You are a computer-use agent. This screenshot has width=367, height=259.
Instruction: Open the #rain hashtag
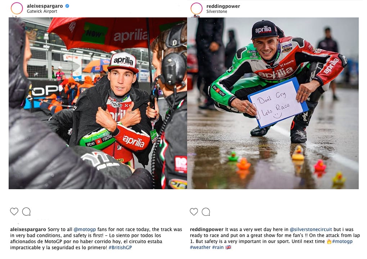pyautogui.click(x=218, y=247)
